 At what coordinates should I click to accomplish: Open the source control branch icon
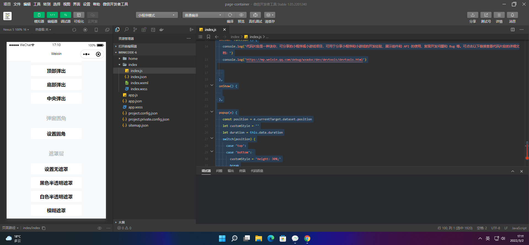coord(135,30)
